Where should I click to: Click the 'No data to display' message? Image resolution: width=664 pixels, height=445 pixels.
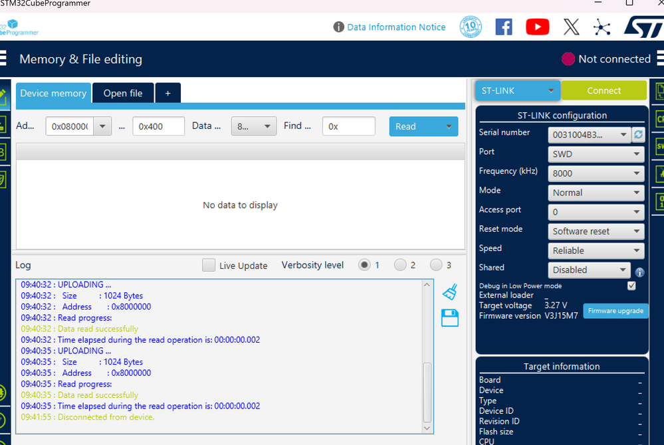coord(240,205)
